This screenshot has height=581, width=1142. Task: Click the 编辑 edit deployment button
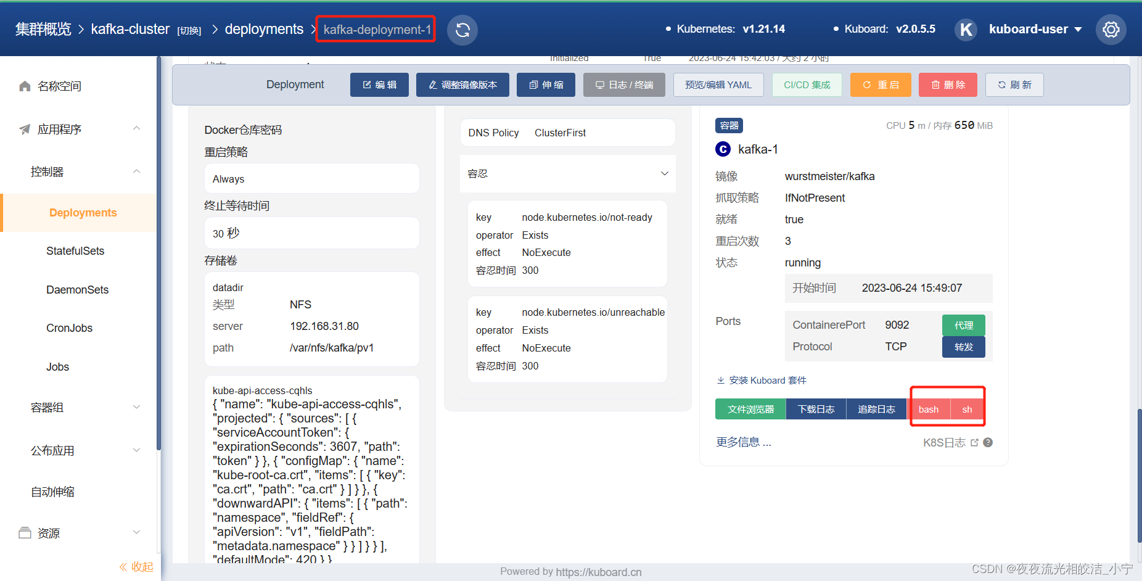379,84
